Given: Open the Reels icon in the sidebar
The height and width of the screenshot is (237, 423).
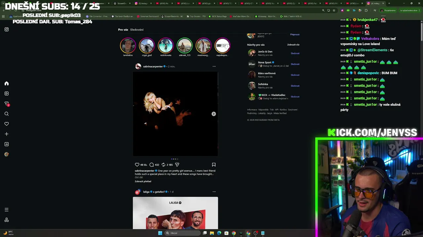Looking at the screenshot, I should tap(7, 93).
